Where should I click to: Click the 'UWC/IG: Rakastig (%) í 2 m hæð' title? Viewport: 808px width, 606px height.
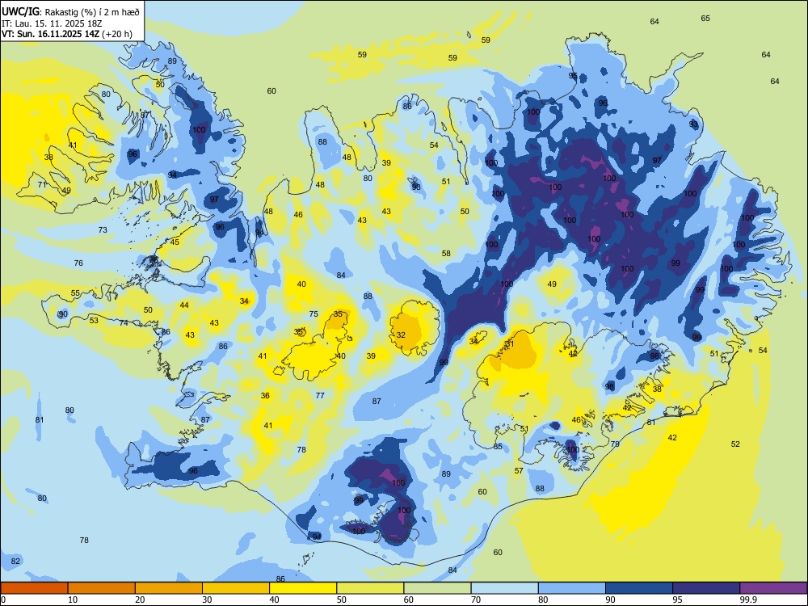pos(70,11)
